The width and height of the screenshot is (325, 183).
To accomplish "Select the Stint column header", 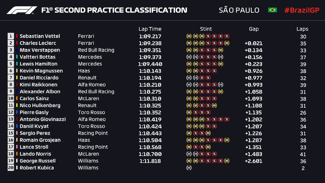I will coord(206,29).
